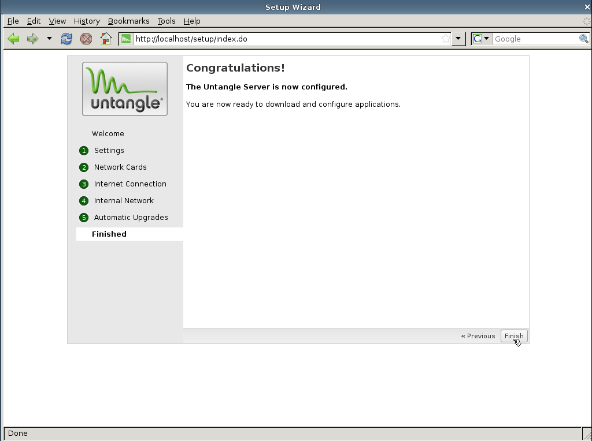
Task: Click the step 1 green number badge
Action: pos(84,151)
